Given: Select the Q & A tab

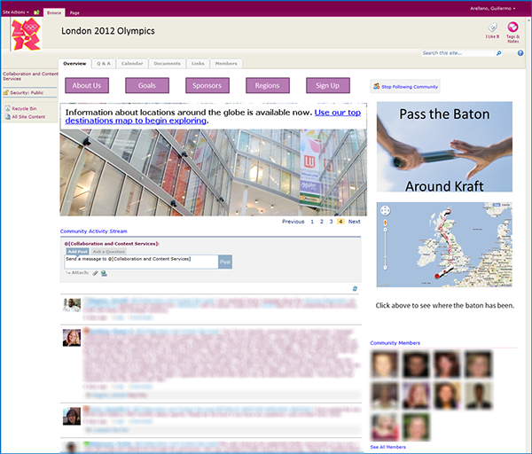Looking at the screenshot, I should coord(104,64).
